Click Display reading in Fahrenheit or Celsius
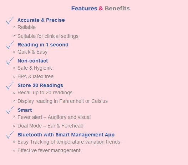 62,101
